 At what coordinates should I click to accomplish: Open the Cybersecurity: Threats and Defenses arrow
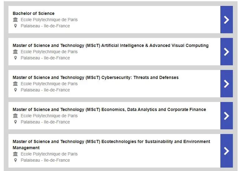click(227, 84)
